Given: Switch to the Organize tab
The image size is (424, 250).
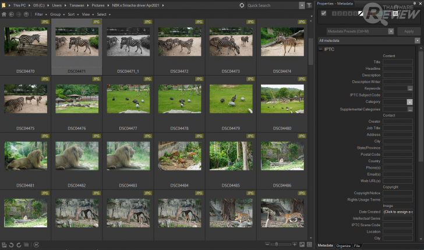Looking at the screenshot, I should [344, 246].
